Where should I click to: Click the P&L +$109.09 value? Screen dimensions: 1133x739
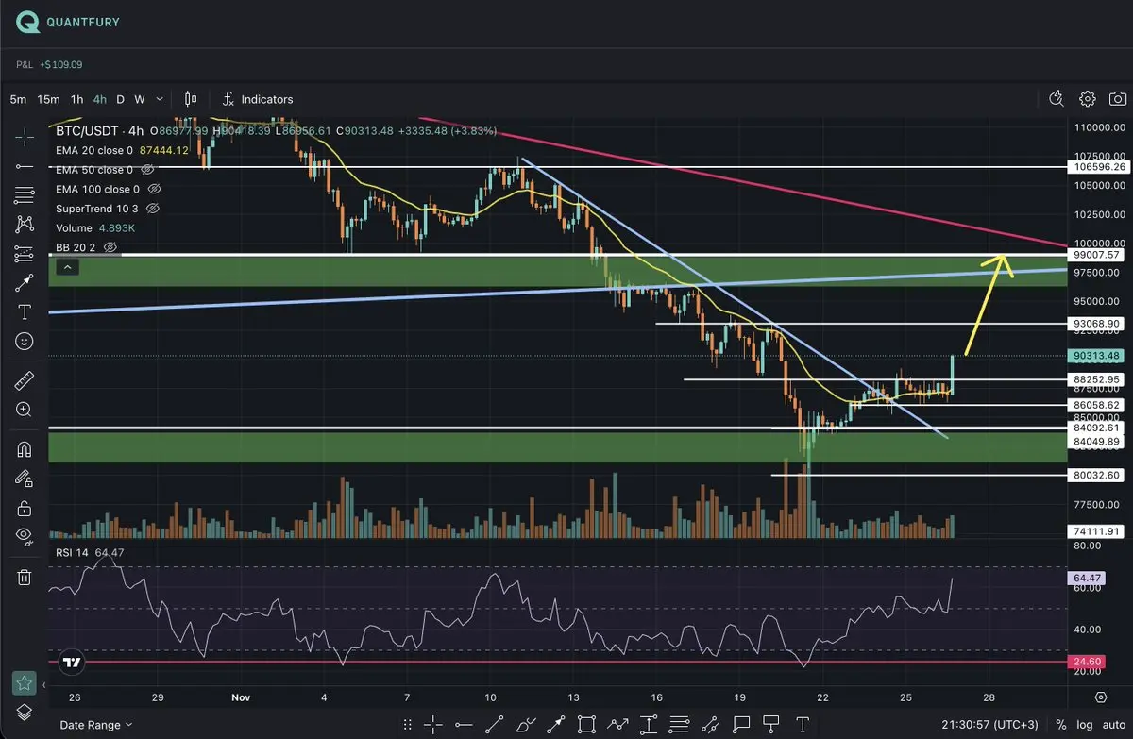click(x=49, y=65)
